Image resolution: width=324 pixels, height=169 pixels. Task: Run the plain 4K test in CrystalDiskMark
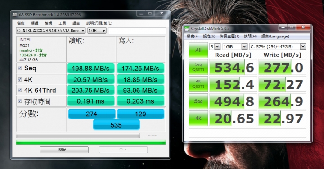198,118
